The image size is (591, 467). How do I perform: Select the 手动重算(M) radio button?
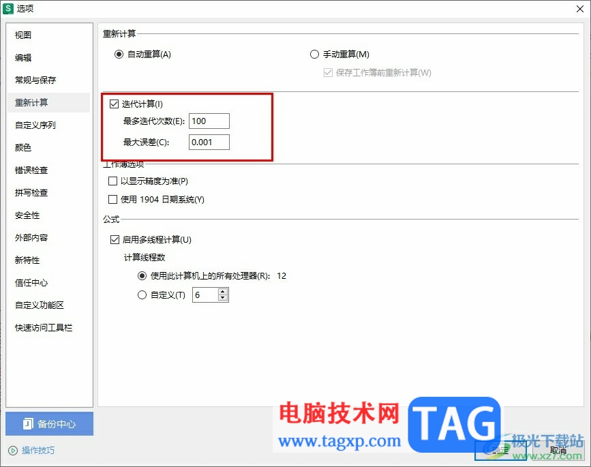point(314,55)
